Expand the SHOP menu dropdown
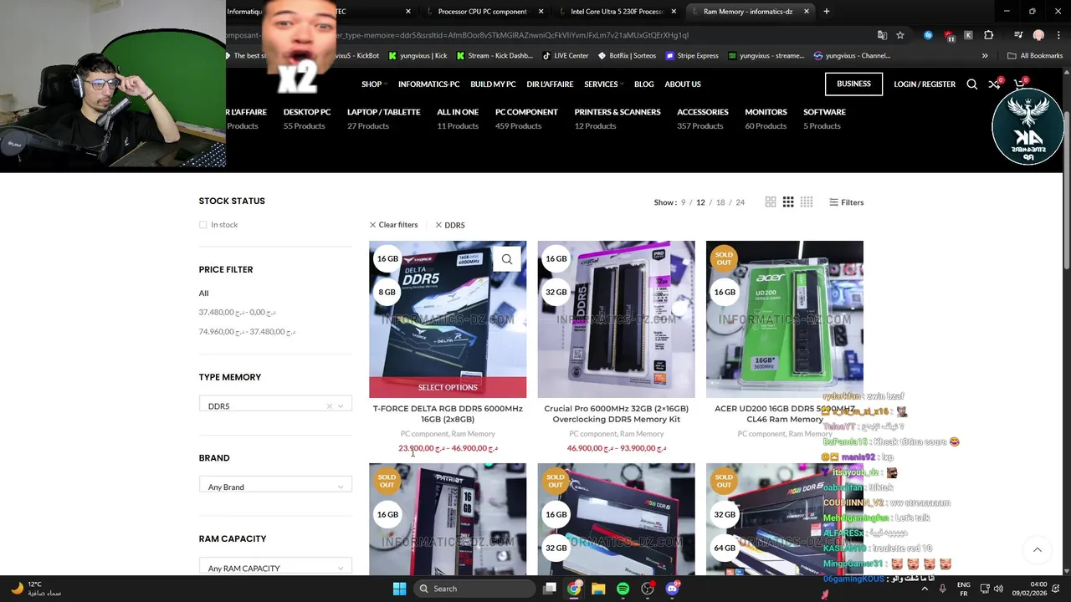Viewport: 1071px width, 602px height. click(x=374, y=84)
